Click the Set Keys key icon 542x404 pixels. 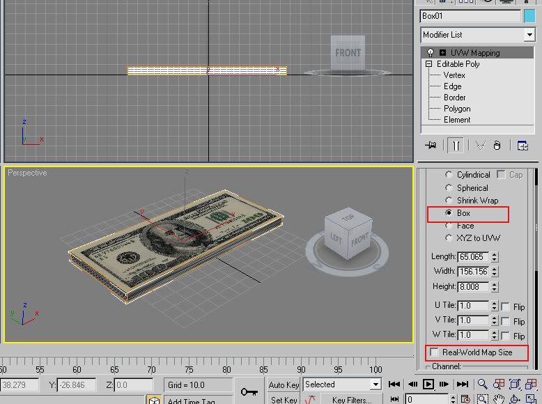click(x=249, y=391)
